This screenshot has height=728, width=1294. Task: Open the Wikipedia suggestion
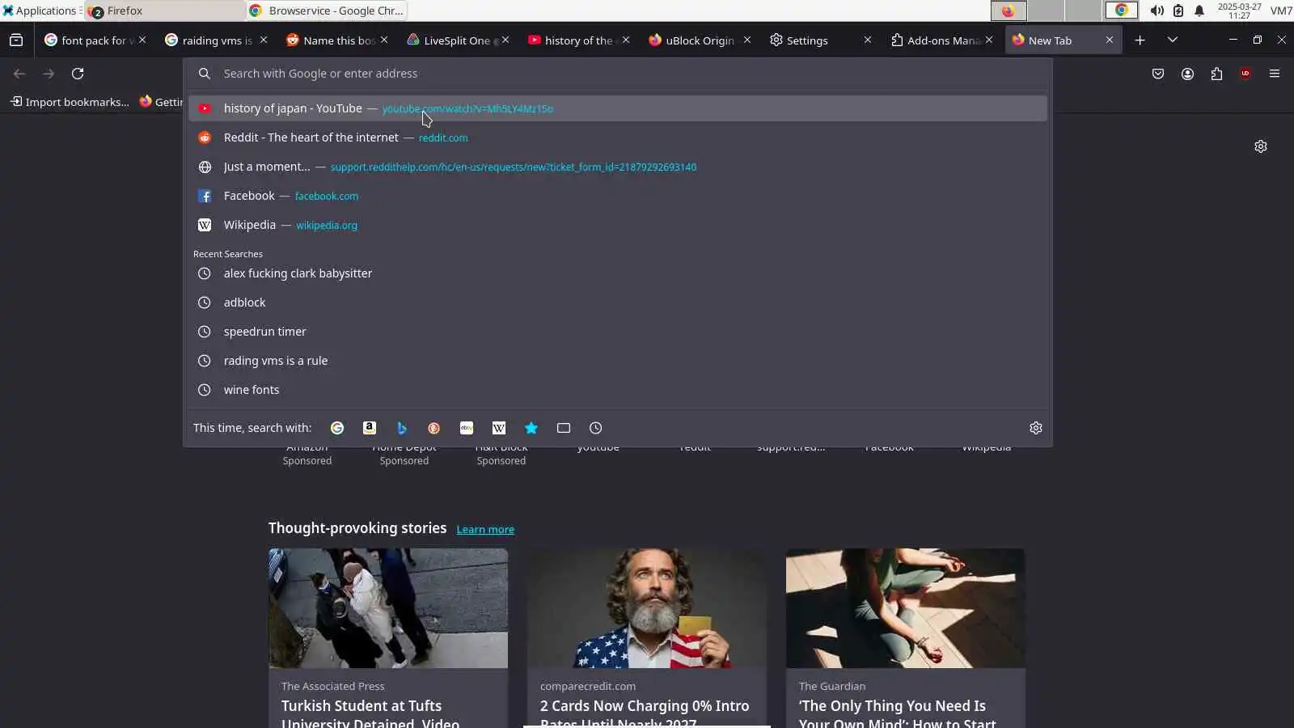[618, 225]
